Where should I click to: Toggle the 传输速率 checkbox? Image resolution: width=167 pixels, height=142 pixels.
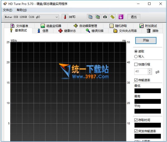tap(136, 80)
